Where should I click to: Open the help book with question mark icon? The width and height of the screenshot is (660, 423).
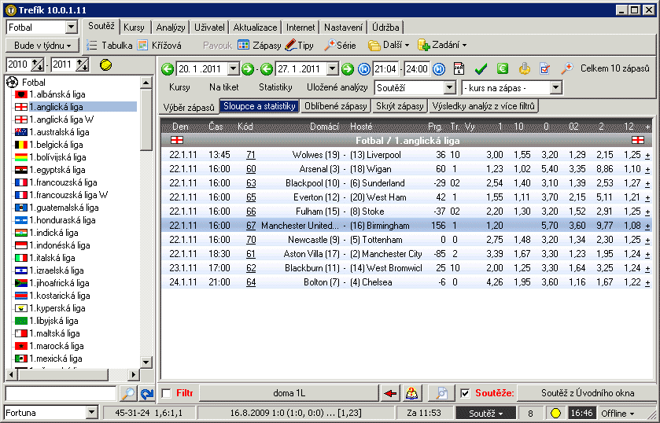pyautogui.click(x=411, y=394)
